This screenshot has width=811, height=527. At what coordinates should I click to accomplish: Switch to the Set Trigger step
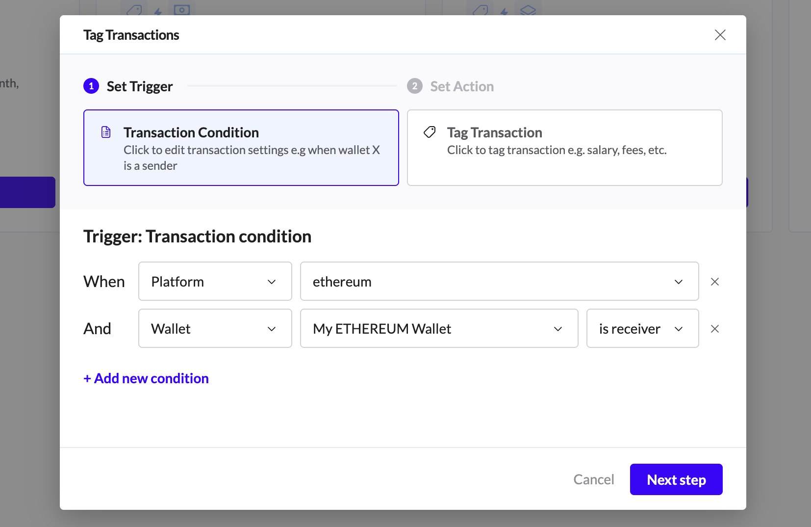click(x=140, y=86)
